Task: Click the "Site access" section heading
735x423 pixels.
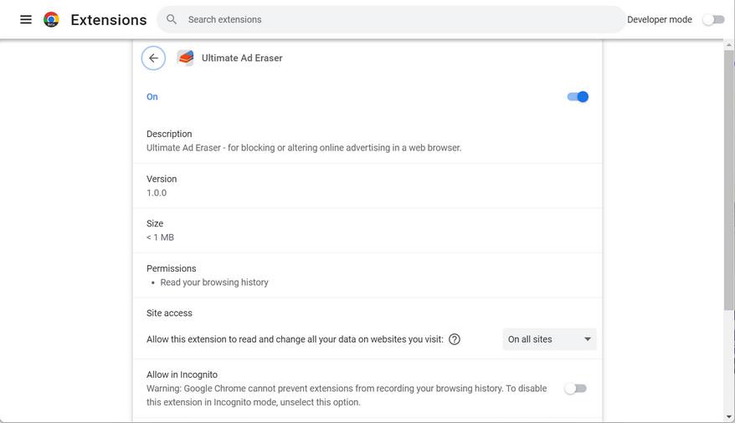Action: tap(169, 313)
